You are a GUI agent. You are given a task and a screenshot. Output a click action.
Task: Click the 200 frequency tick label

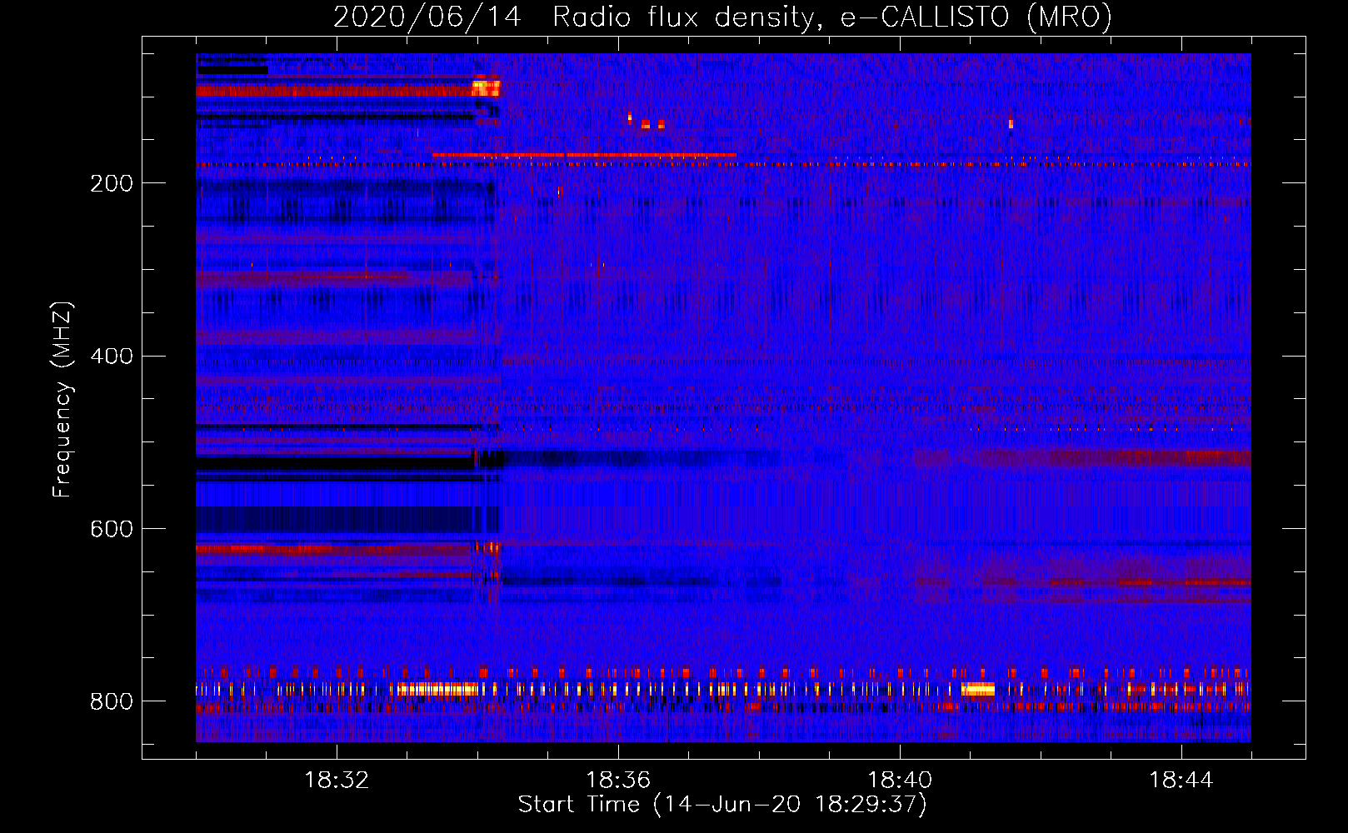(112, 183)
